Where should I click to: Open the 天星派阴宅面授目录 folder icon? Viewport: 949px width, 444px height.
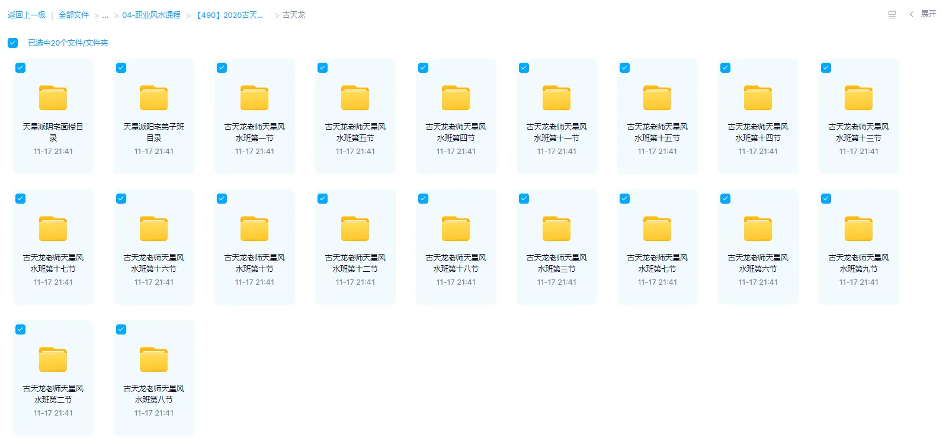coord(53,98)
